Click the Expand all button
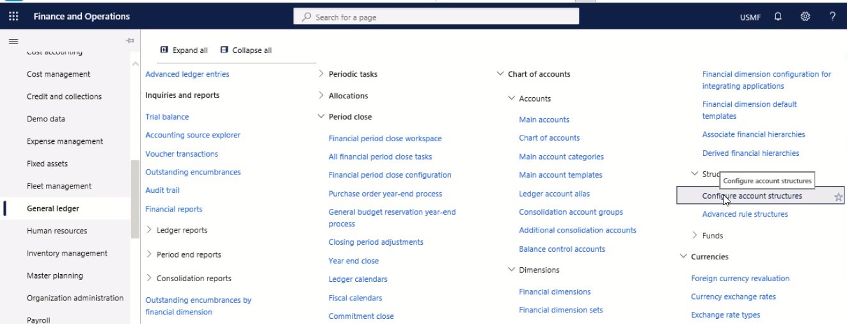This screenshot has height=324, width=847. (184, 50)
